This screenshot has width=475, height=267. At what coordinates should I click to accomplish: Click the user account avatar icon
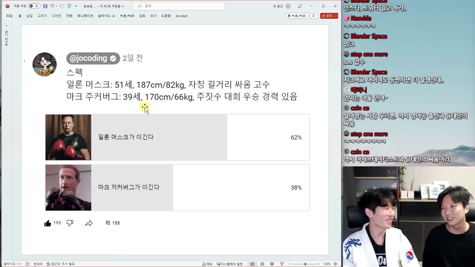coord(288,6)
